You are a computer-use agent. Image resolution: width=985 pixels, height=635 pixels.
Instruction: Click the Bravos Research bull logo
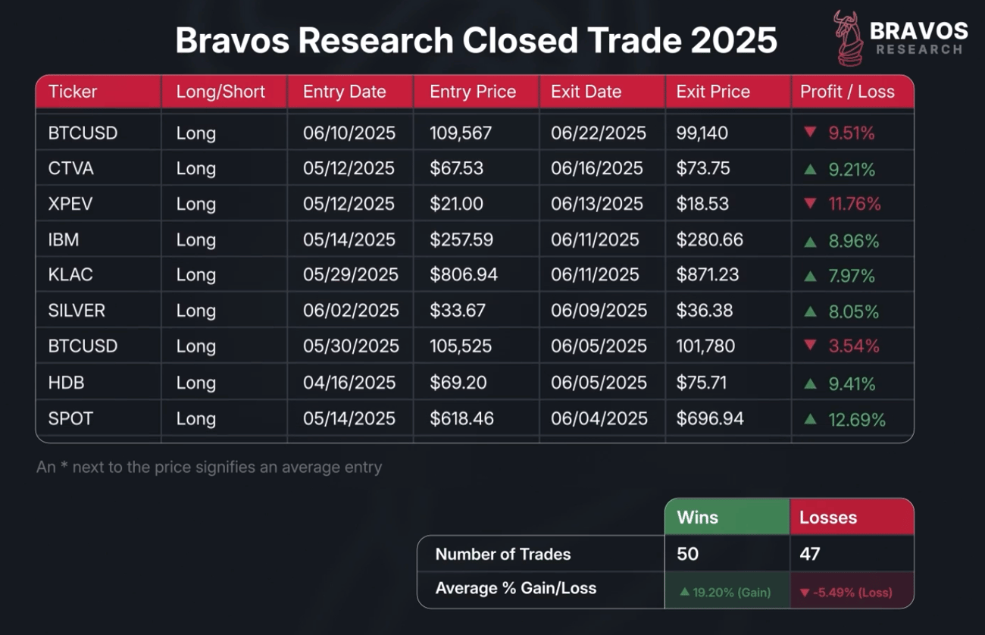[x=847, y=36]
